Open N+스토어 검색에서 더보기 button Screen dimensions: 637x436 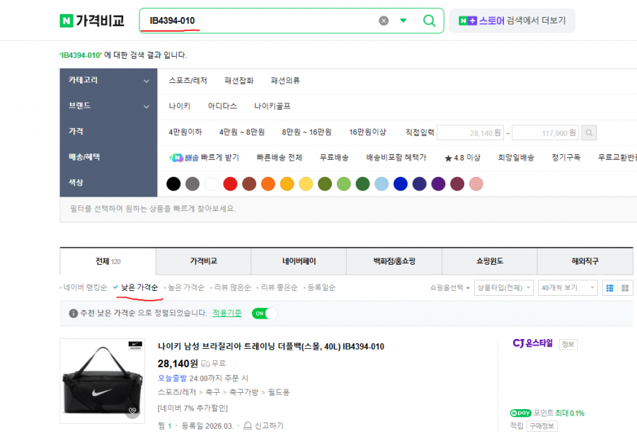pos(512,21)
